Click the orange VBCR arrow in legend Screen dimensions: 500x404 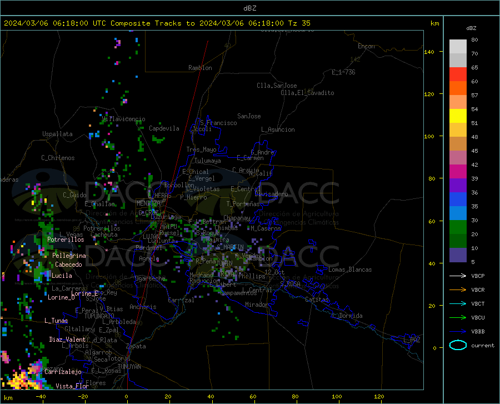458,290
